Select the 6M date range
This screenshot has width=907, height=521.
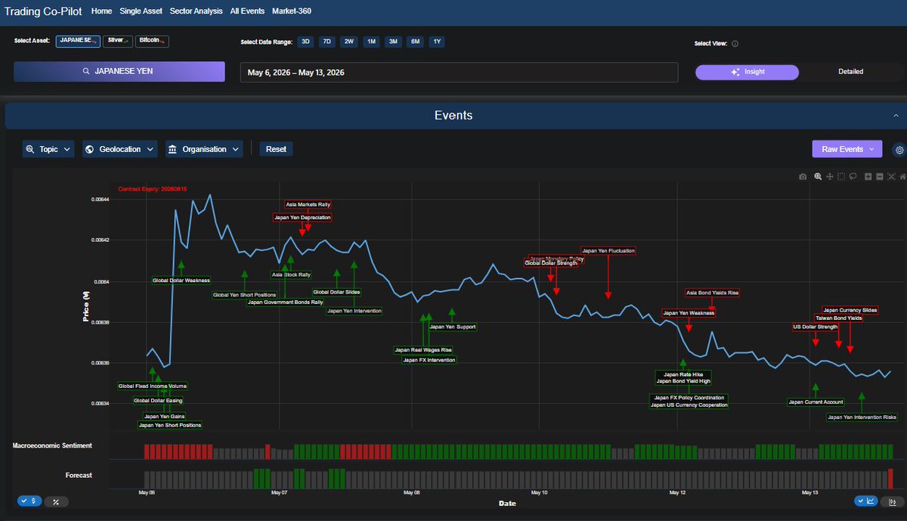click(x=415, y=42)
